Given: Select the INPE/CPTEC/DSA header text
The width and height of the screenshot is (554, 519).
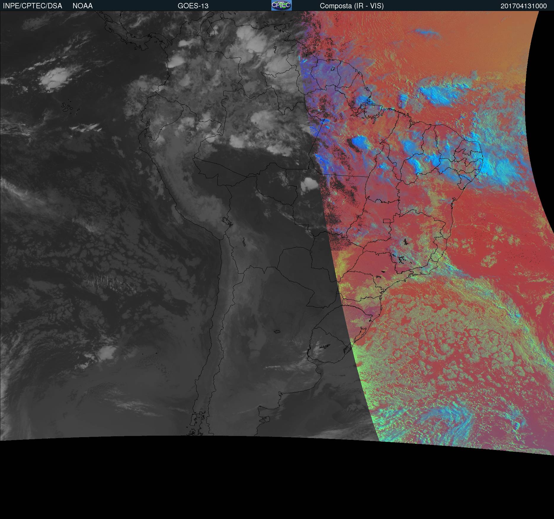Looking at the screenshot, I should 33,6.
